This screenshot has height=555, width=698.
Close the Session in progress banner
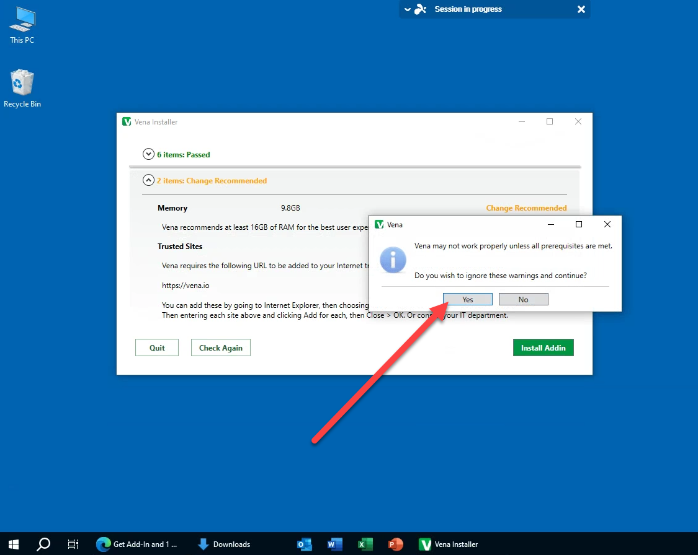point(581,9)
